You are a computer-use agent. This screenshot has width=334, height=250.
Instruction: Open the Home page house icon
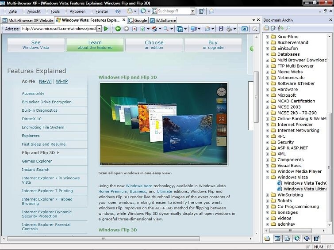155,29
